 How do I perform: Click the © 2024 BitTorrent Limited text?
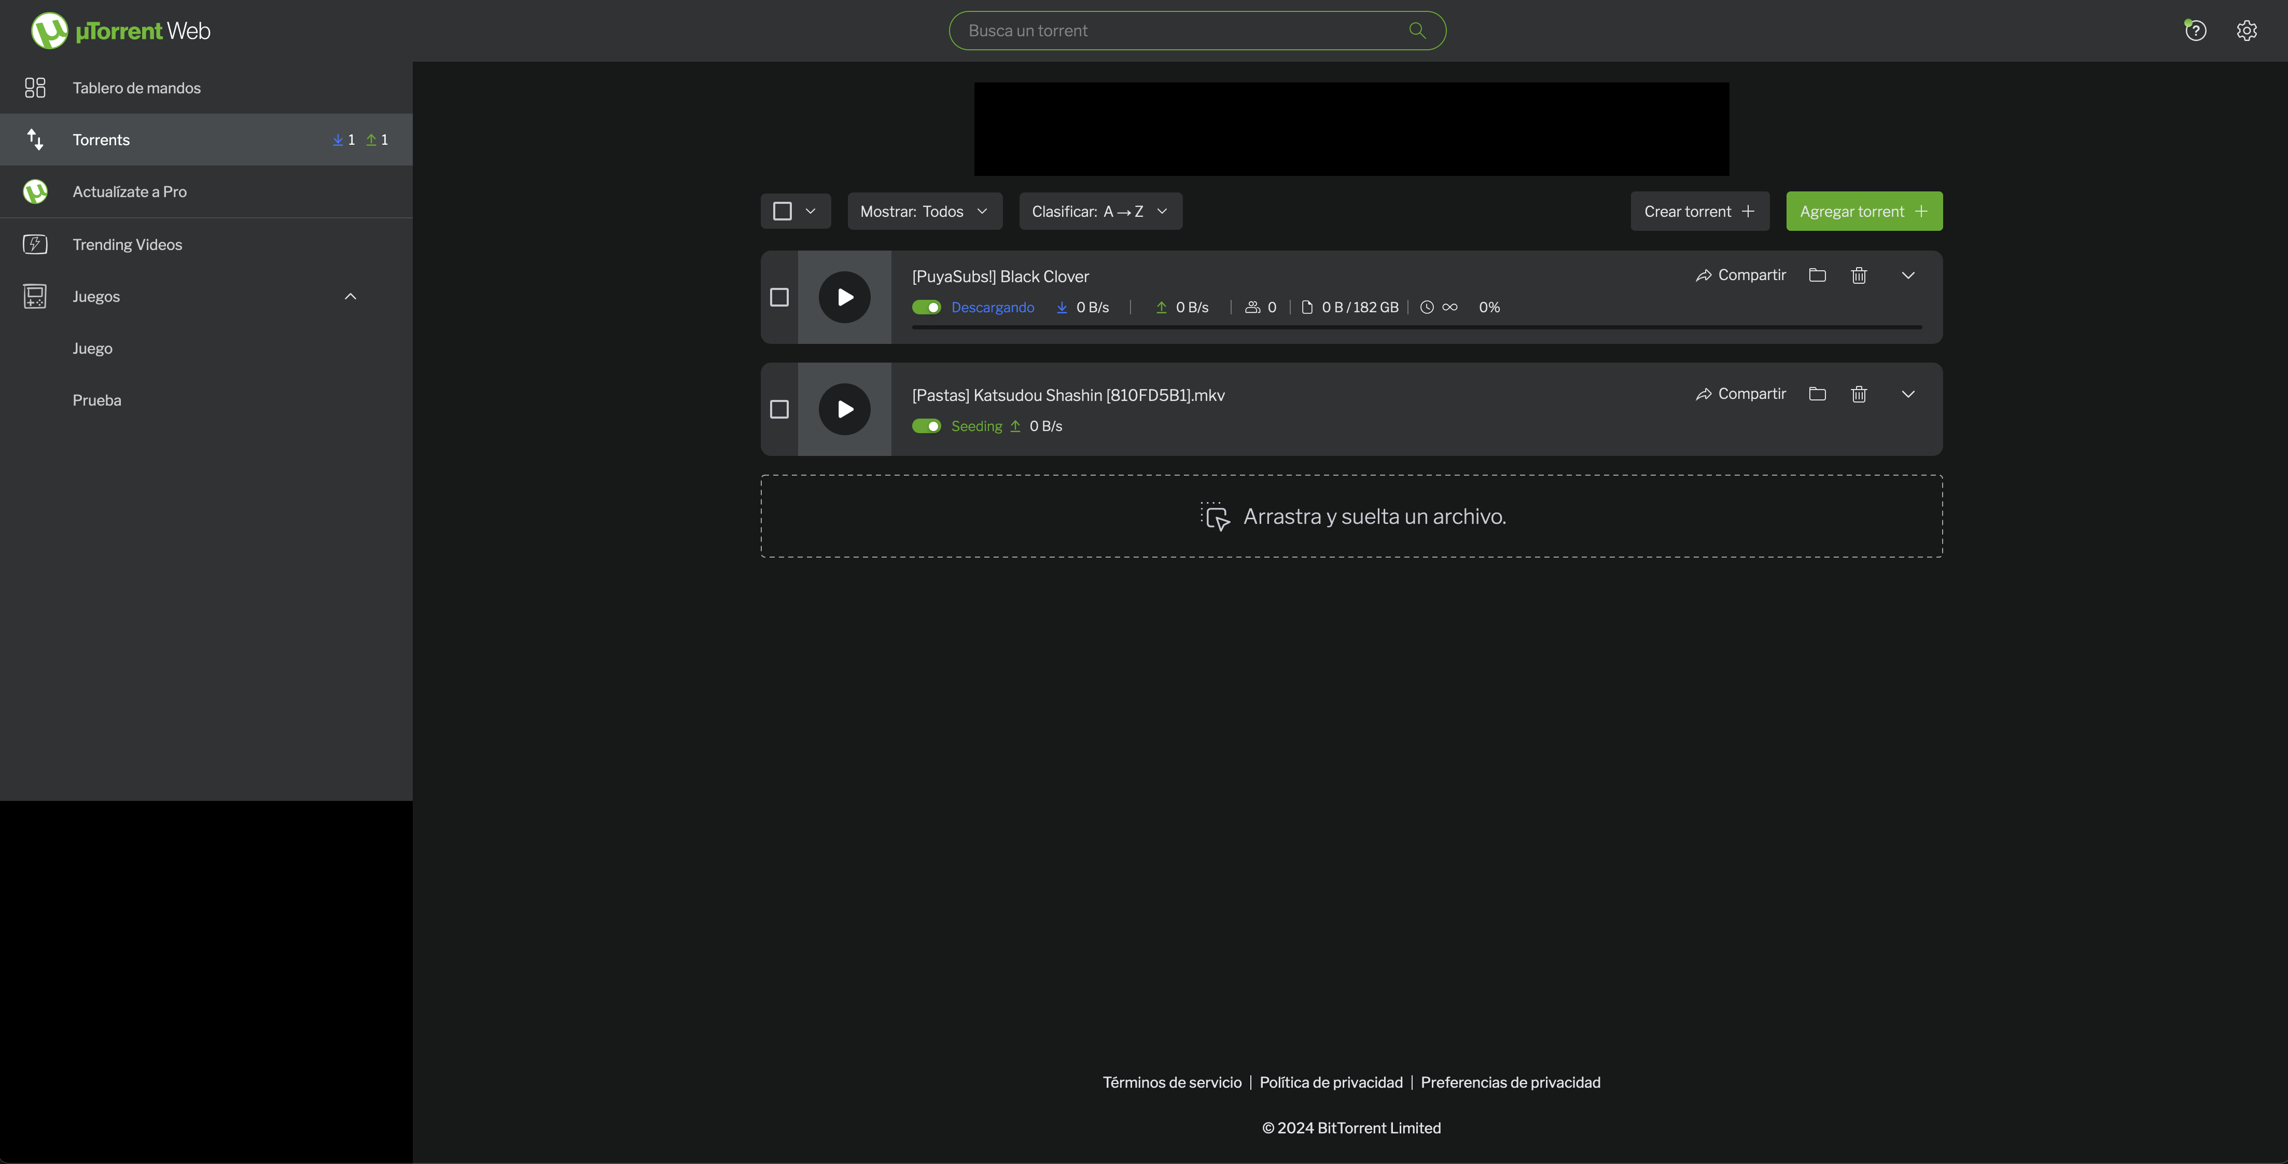1351,1128
